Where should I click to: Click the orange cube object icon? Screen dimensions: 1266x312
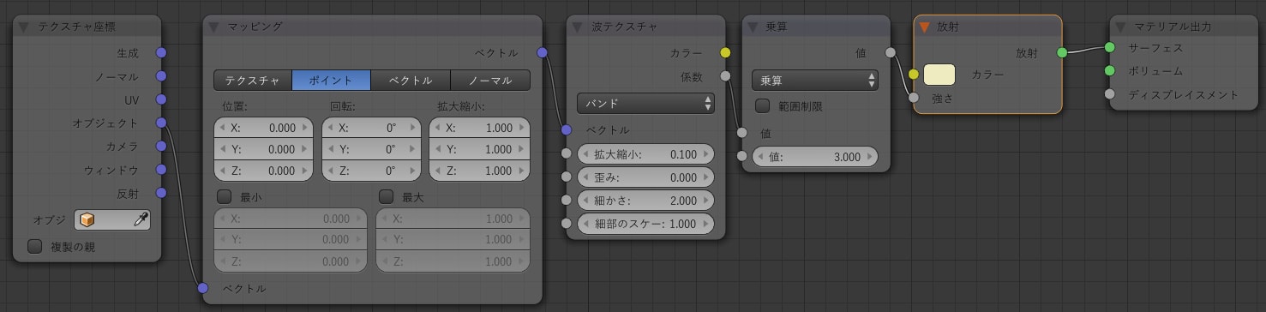(x=87, y=220)
